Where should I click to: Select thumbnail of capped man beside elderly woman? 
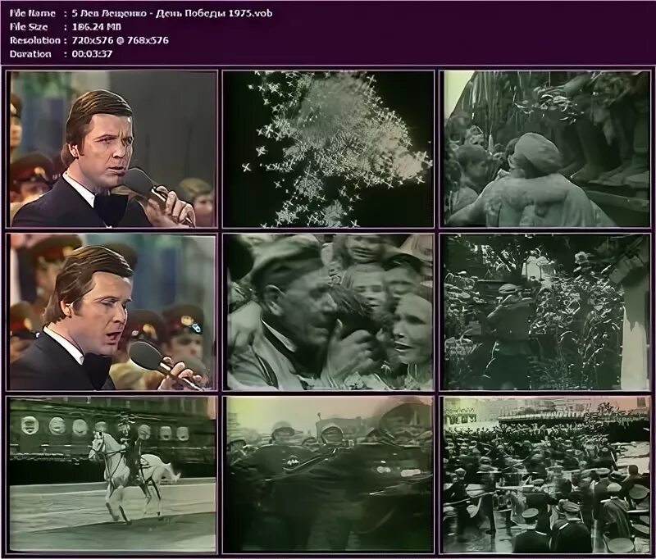tap(329, 312)
